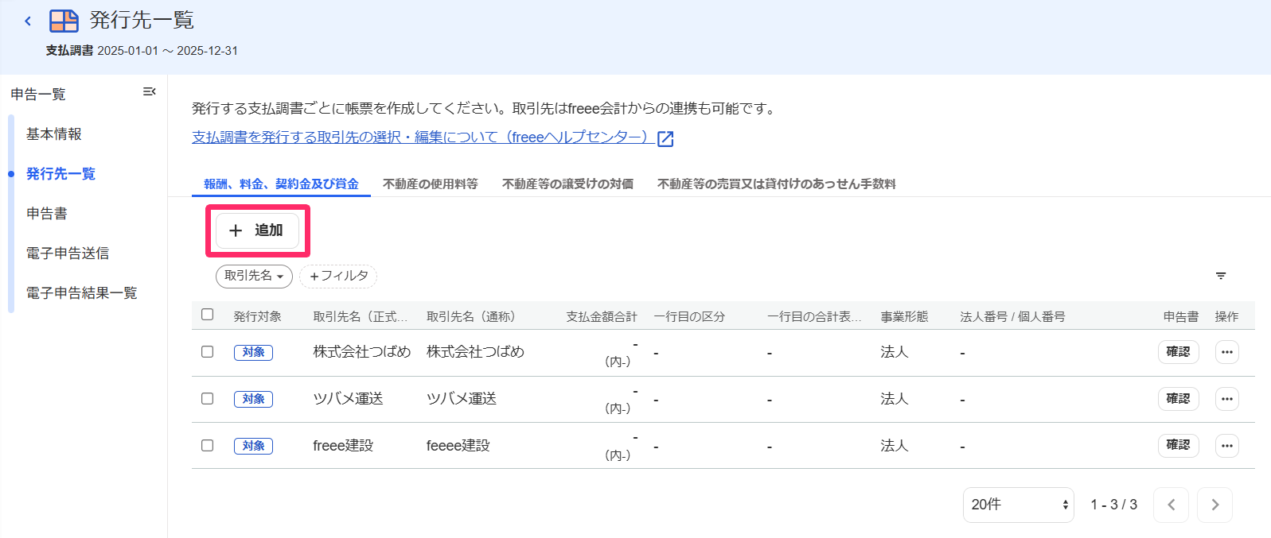This screenshot has width=1271, height=538.
Task: Click the 法人番号 / 個人番号 column header
Action: click(x=1012, y=316)
